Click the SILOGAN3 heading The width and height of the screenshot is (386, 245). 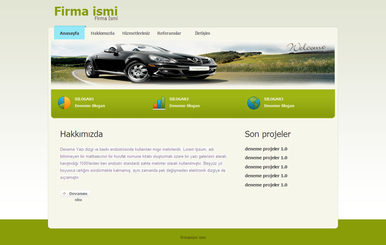click(x=274, y=99)
